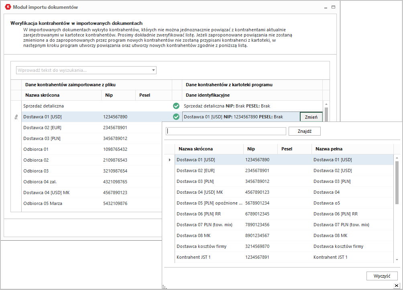Image resolution: width=403 pixels, height=290 pixels.
Task: Click the Zmień button
Action: (x=311, y=117)
